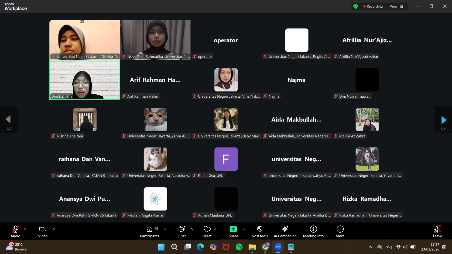Click the encryption shield status icon

356,6
